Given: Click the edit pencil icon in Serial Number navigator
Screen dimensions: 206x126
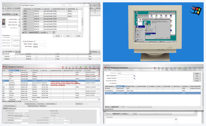Looking at the screenshot, I should [x=49, y=32].
